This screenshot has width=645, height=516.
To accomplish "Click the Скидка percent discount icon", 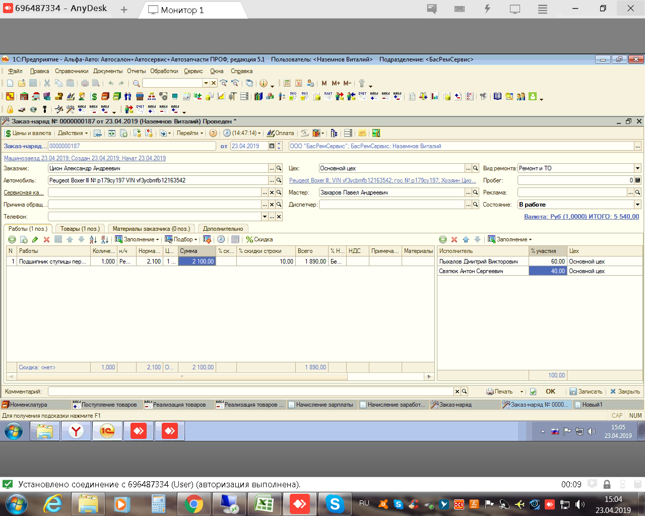I will 259,239.
